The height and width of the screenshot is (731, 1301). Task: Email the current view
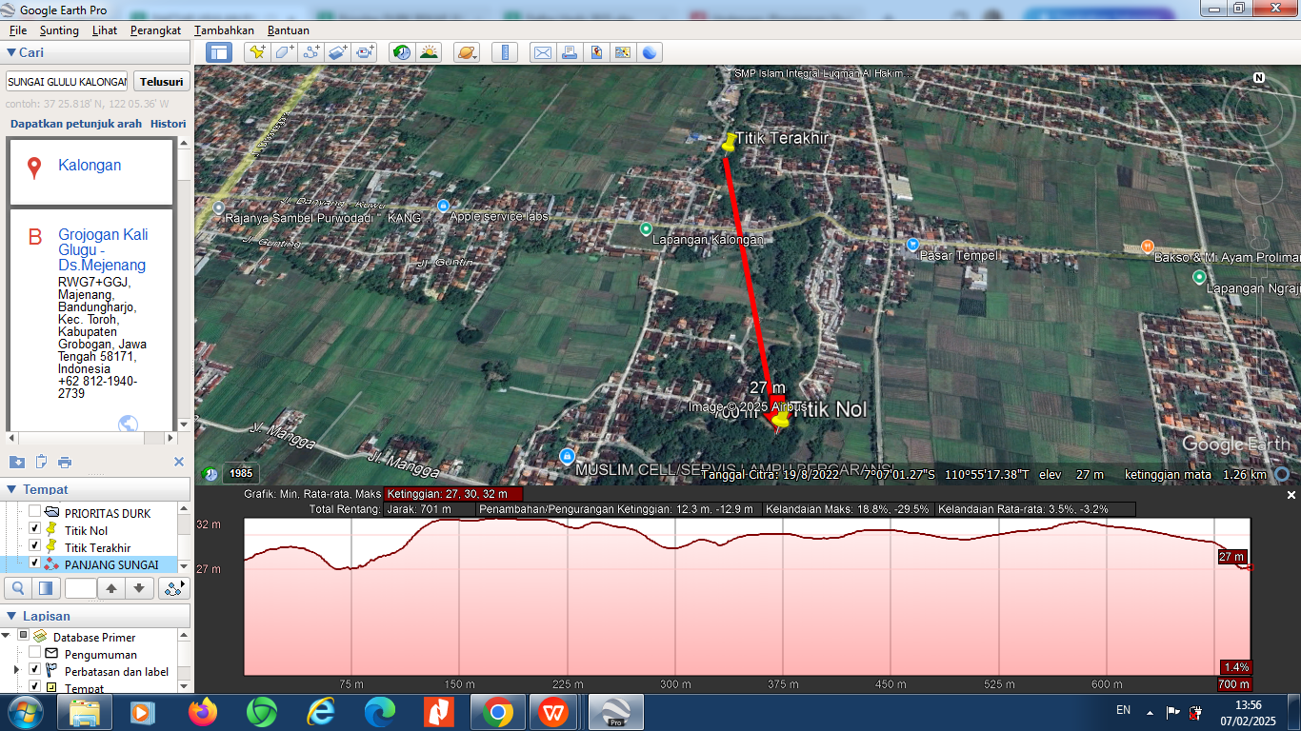pos(542,52)
